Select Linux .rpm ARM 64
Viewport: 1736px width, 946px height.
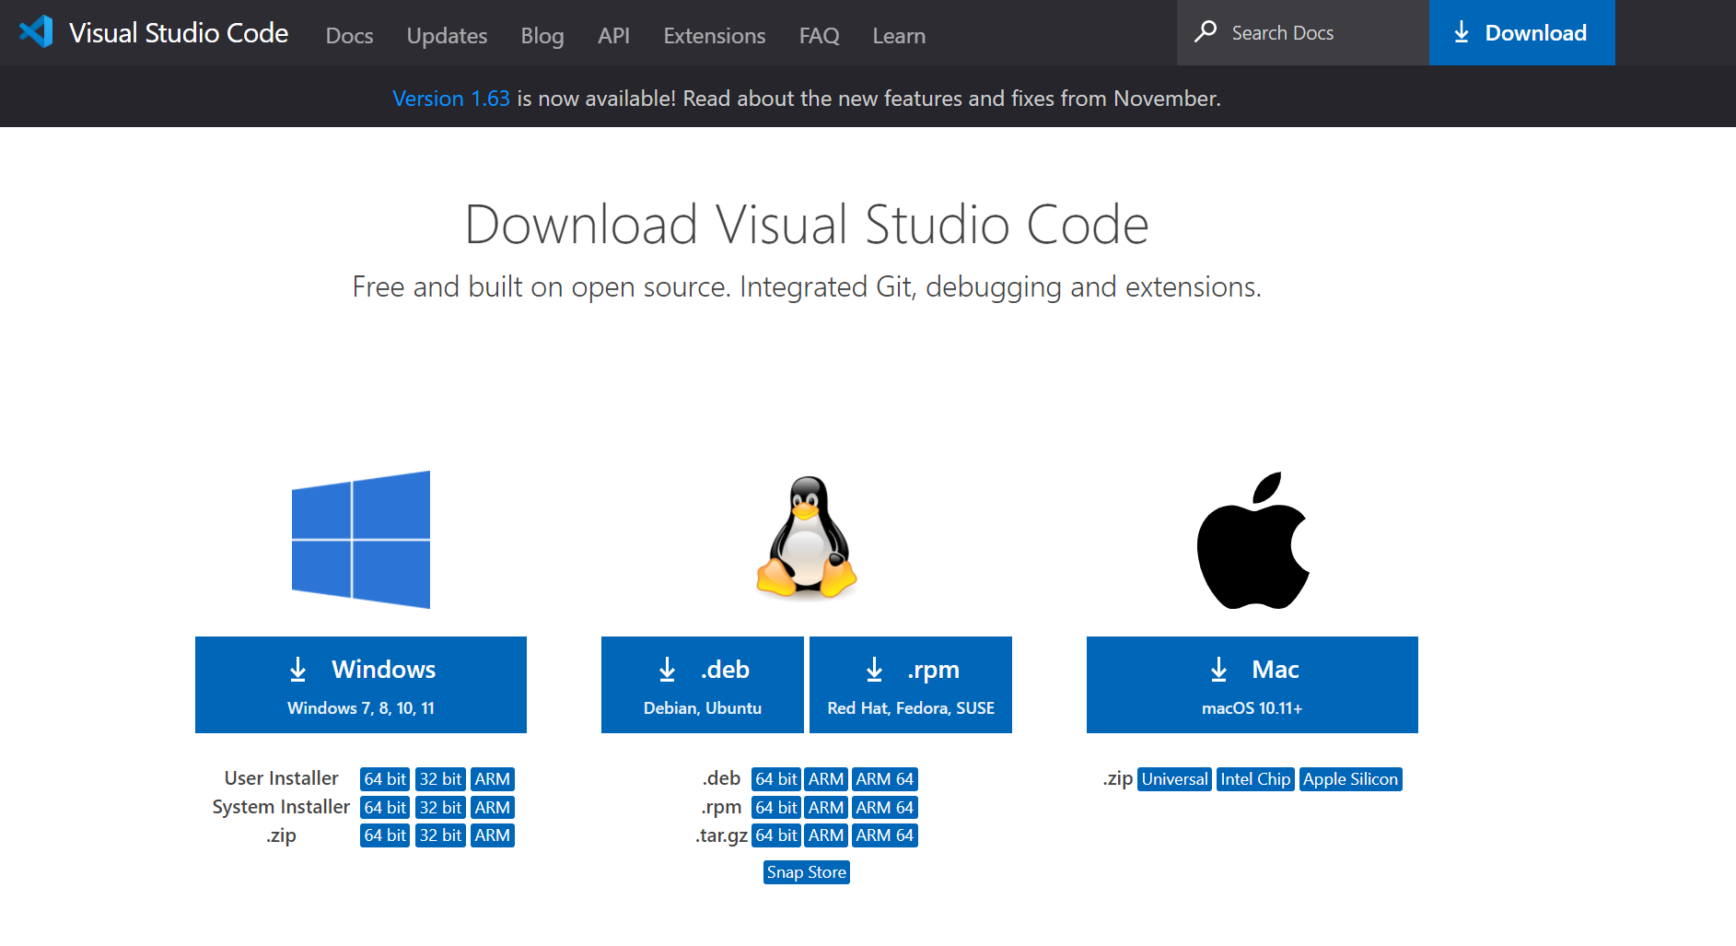[885, 808]
